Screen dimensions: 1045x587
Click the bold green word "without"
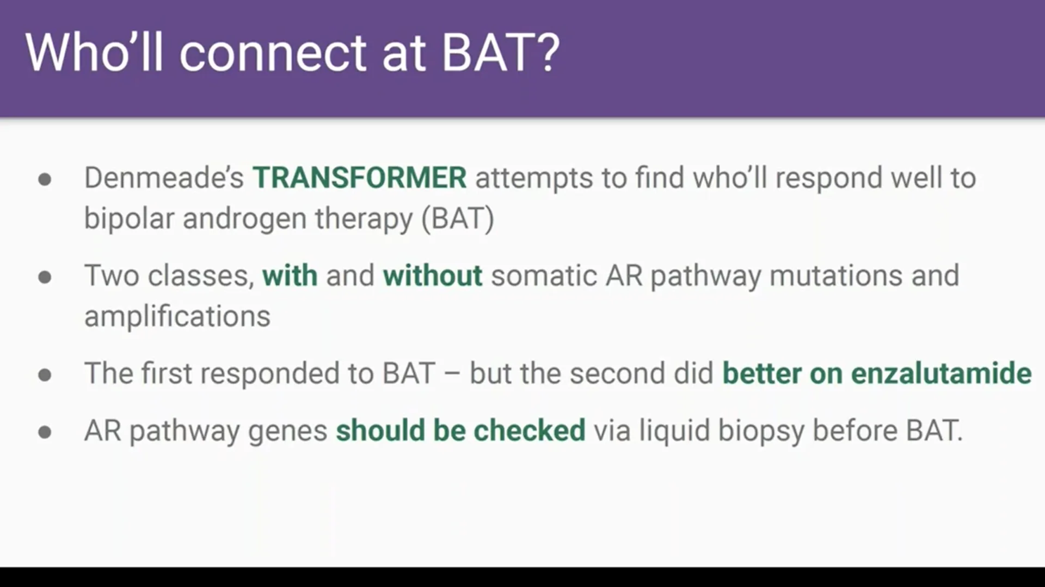pos(432,275)
